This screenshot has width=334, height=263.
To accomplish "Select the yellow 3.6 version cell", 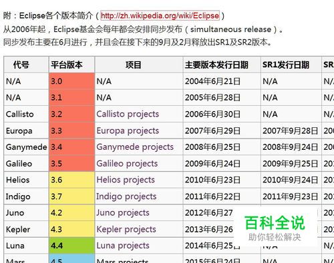I will [x=71, y=180].
